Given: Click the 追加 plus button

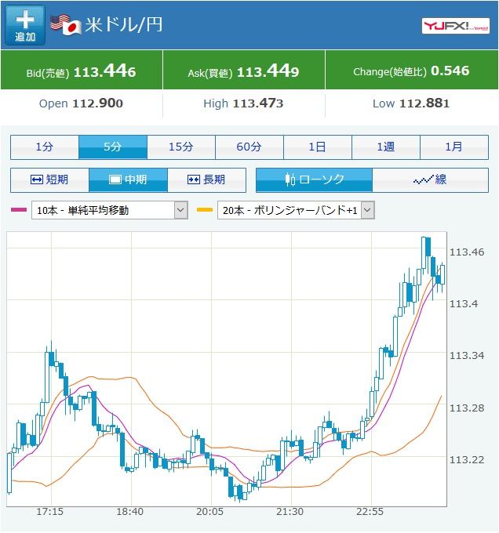Looking at the screenshot, I should [25, 26].
